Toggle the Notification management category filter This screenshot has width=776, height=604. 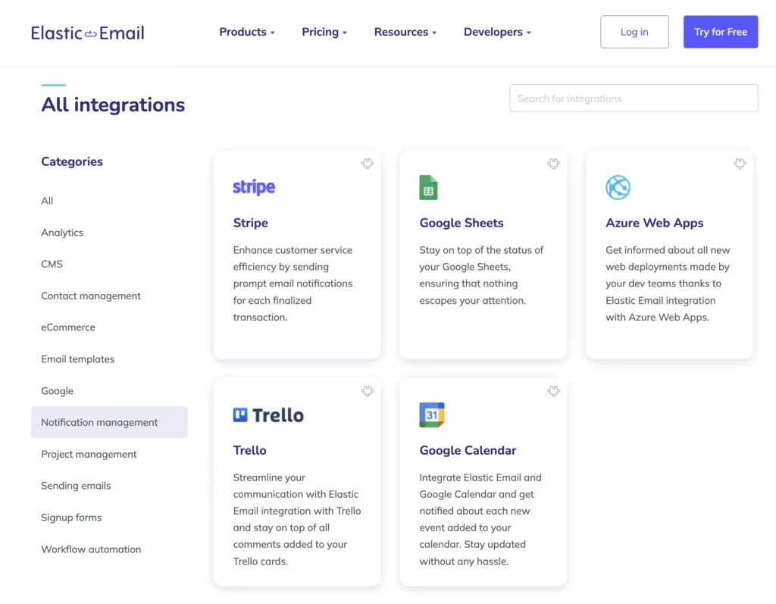point(99,422)
